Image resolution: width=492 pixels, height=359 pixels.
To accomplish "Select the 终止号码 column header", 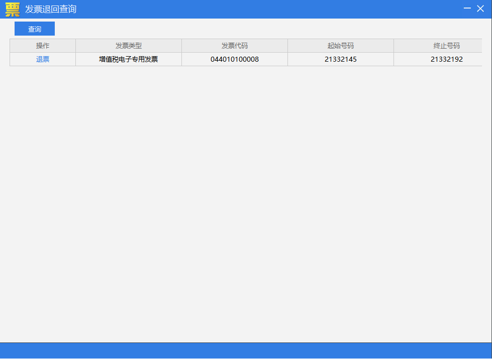I will (438, 46).
